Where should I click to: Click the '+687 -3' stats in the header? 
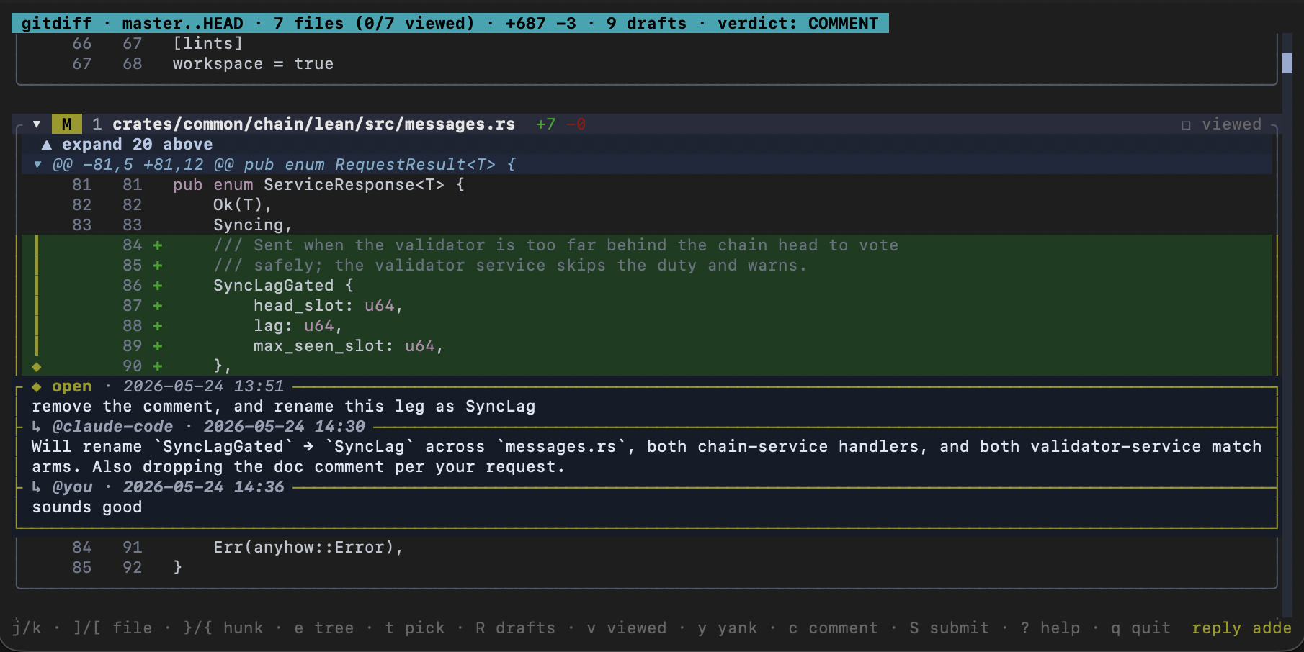pos(541,24)
